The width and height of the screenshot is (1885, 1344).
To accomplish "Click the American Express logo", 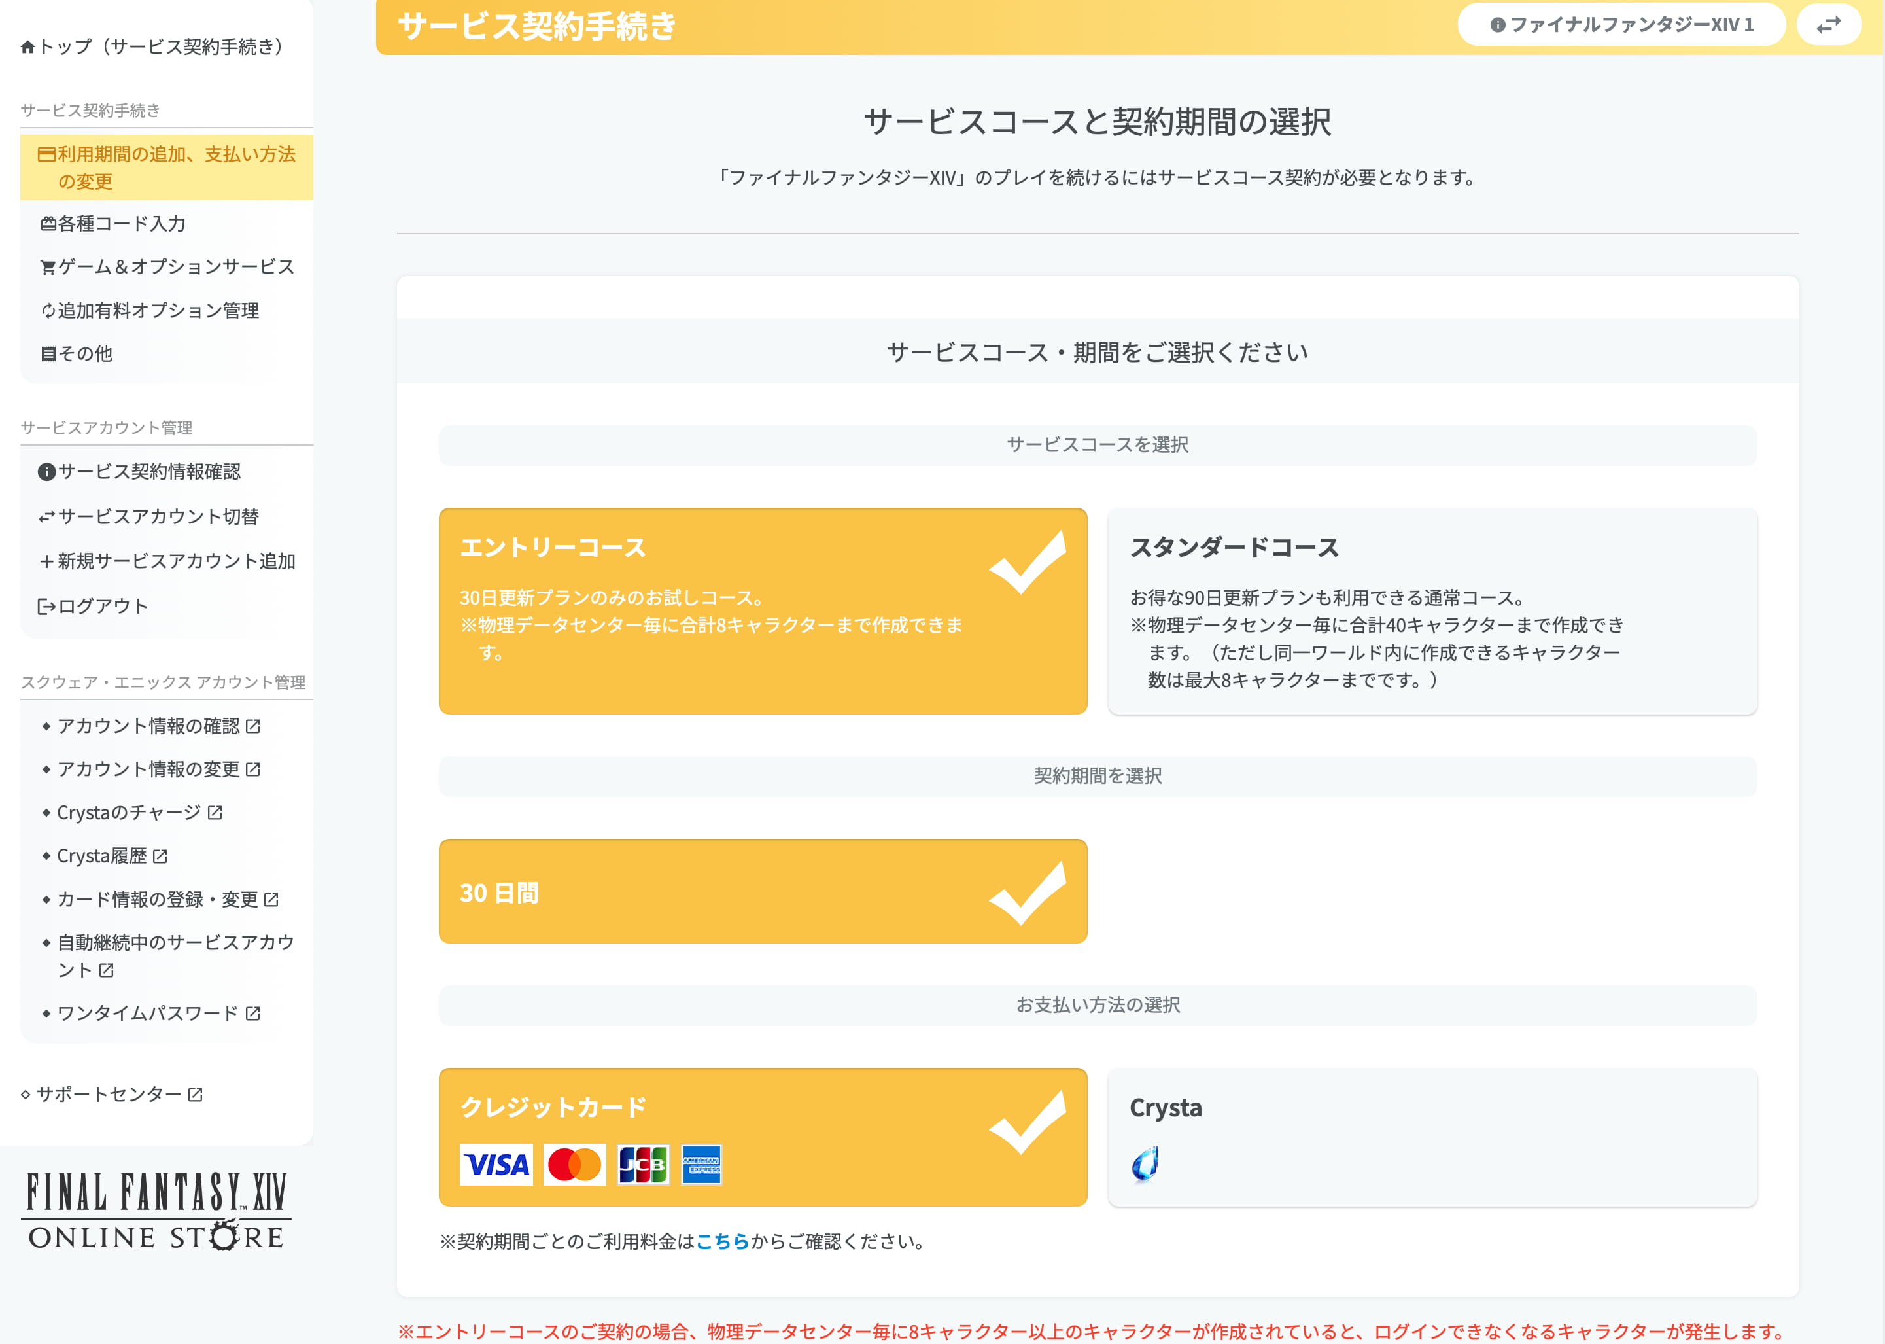I will [x=701, y=1165].
